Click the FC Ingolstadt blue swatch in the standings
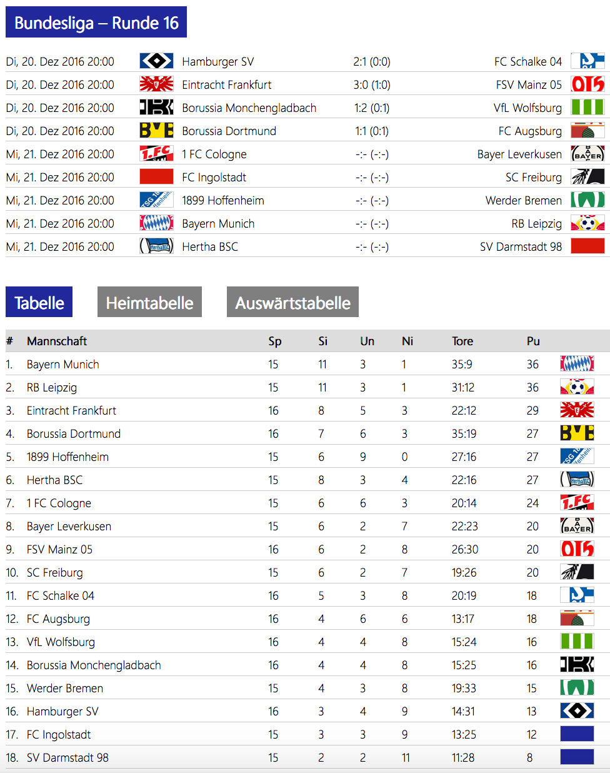610x773 pixels. point(577,734)
